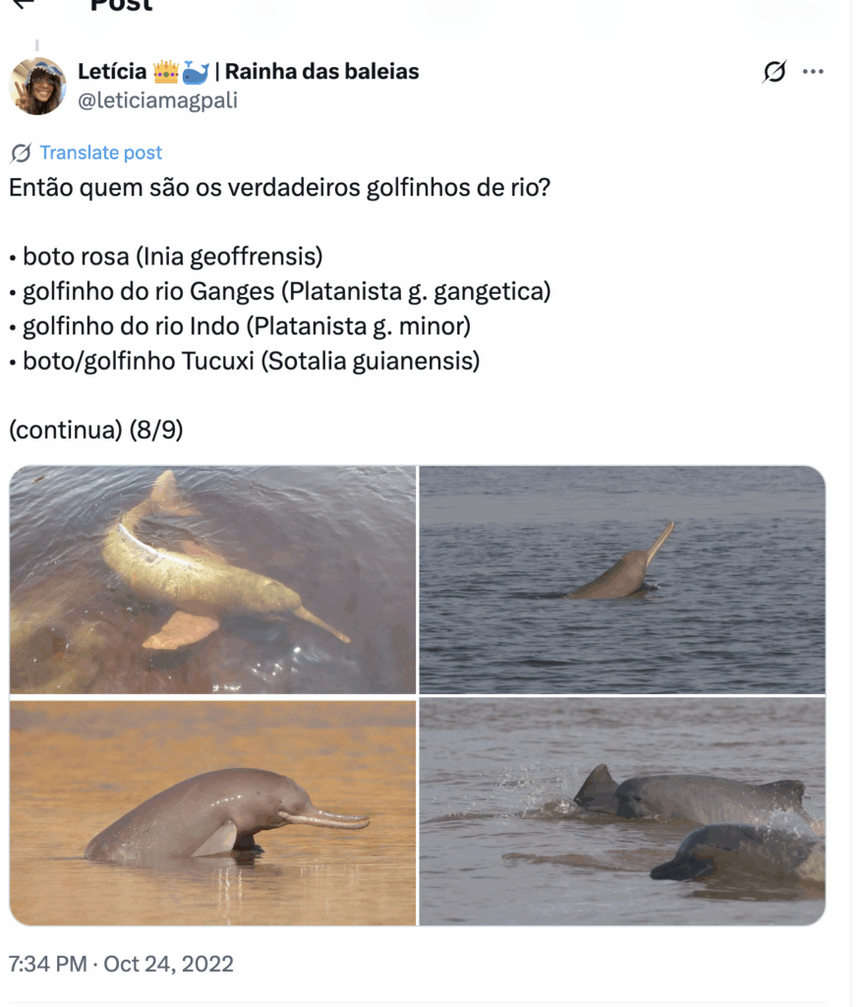Click the (continua) (8/9) text line
Viewport: 866px width, 1007px height.
95,430
